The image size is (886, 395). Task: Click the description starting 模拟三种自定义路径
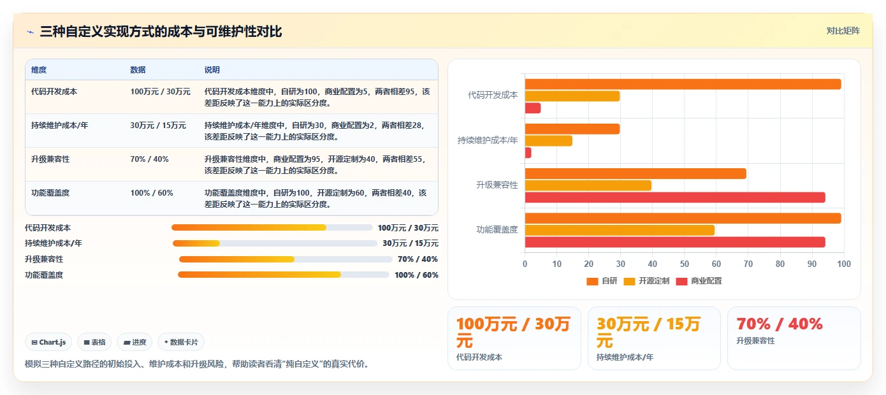point(197,364)
